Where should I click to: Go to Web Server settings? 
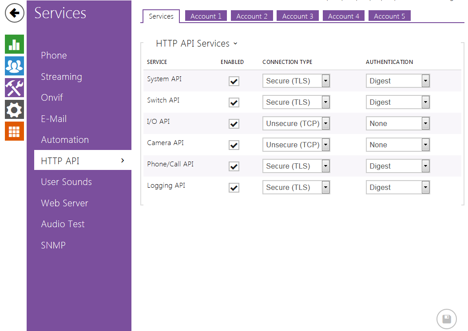[64, 203]
